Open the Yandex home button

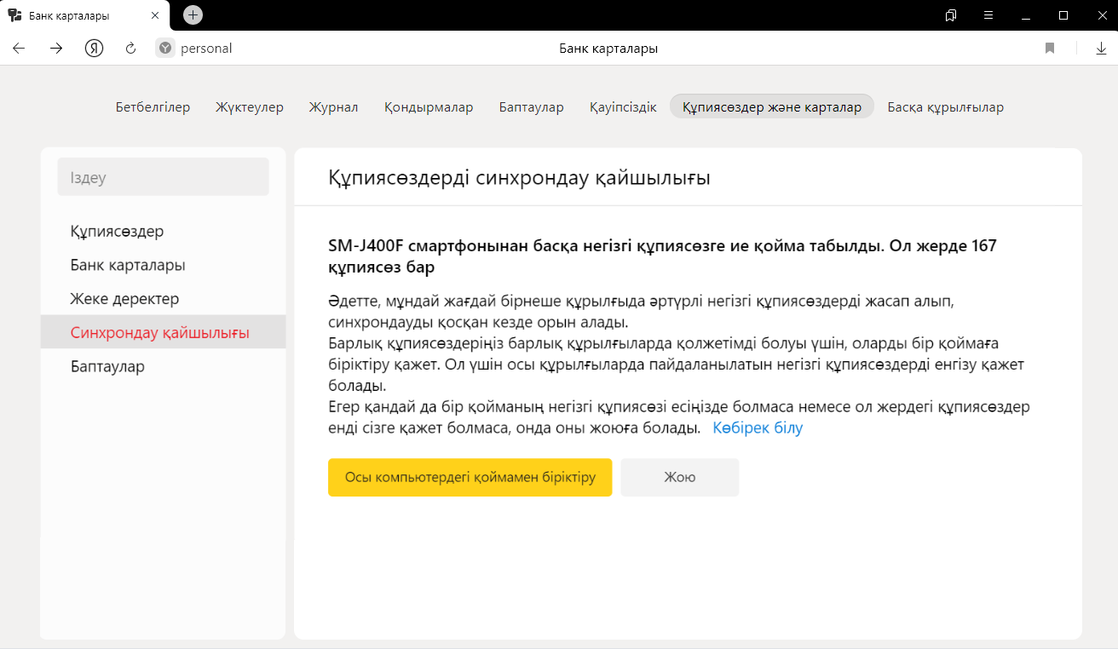pos(94,49)
